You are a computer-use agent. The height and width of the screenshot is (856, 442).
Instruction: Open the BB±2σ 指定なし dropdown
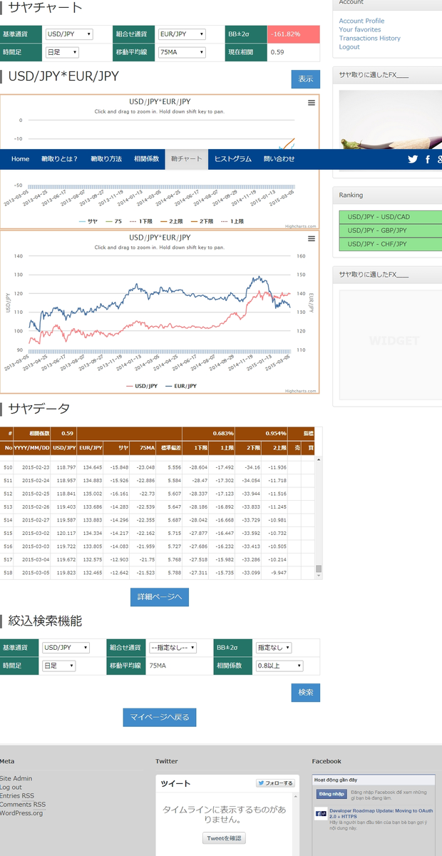274,648
